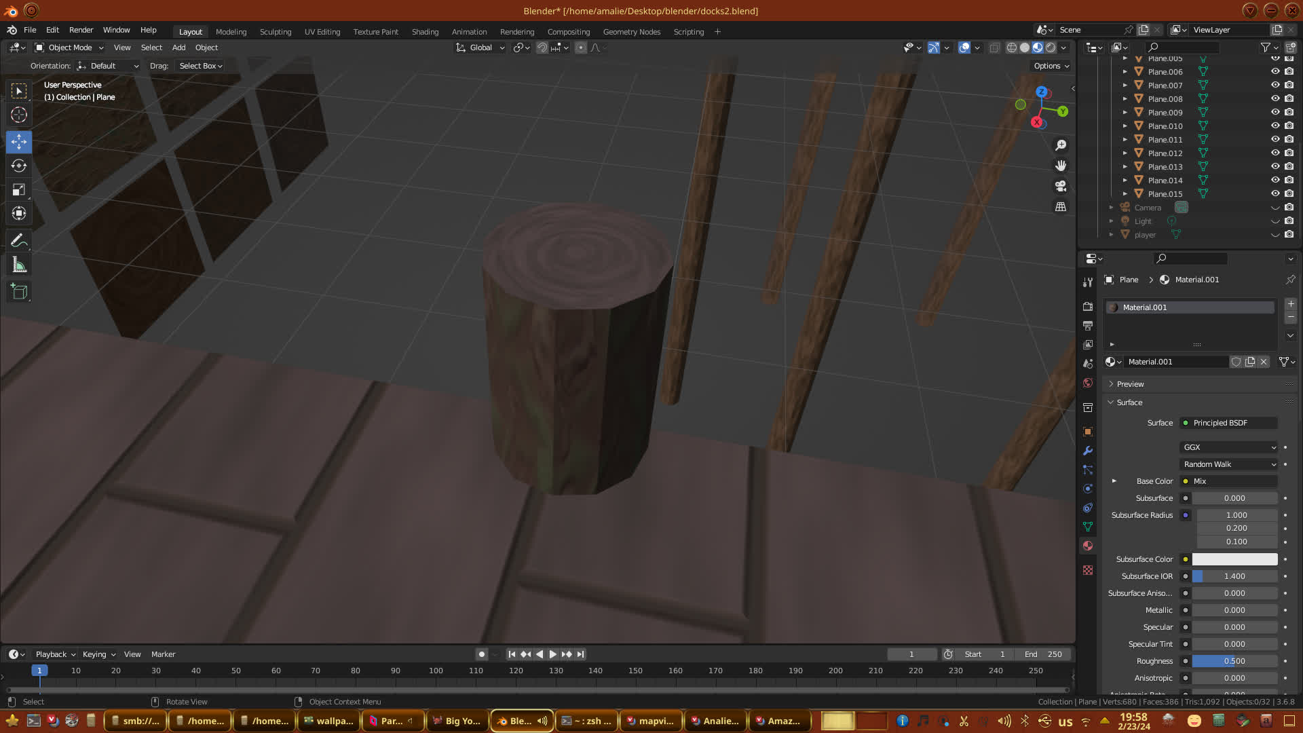Open the Render properties tab

click(1088, 307)
